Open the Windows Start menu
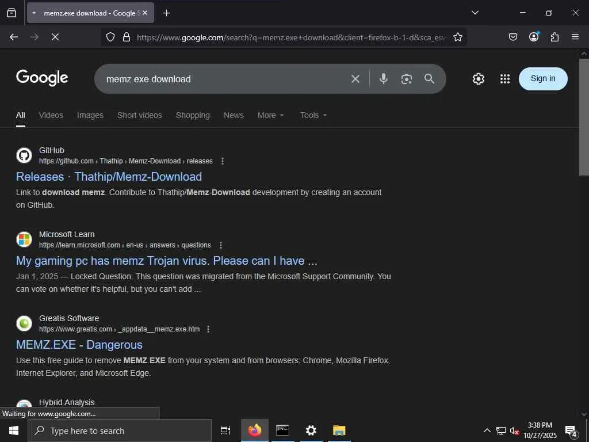The image size is (589, 442). 14,430
